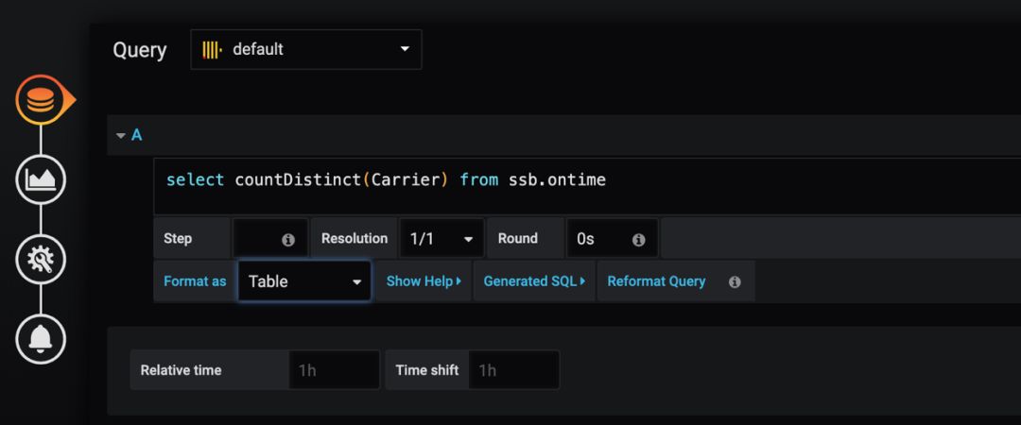Open the Queries database icon tab
The width and height of the screenshot is (1021, 425).
coord(41,99)
